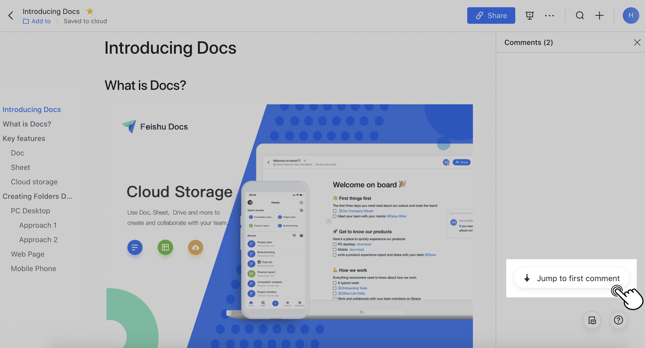Click the document title in header
Viewport: 645px width, 348px height.
tap(51, 11)
